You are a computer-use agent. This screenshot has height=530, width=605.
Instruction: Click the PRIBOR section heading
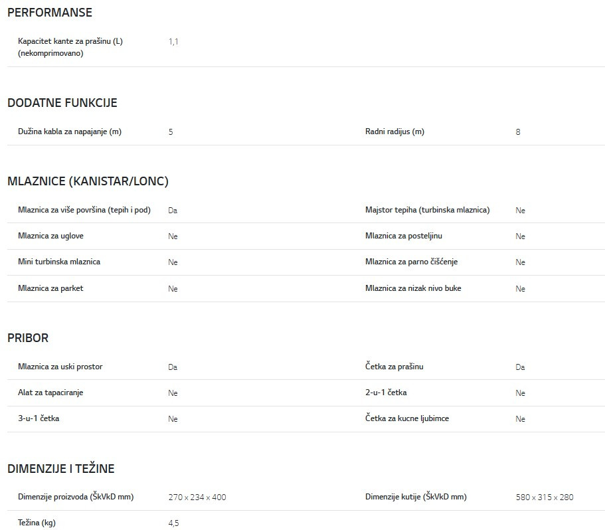(x=28, y=338)
